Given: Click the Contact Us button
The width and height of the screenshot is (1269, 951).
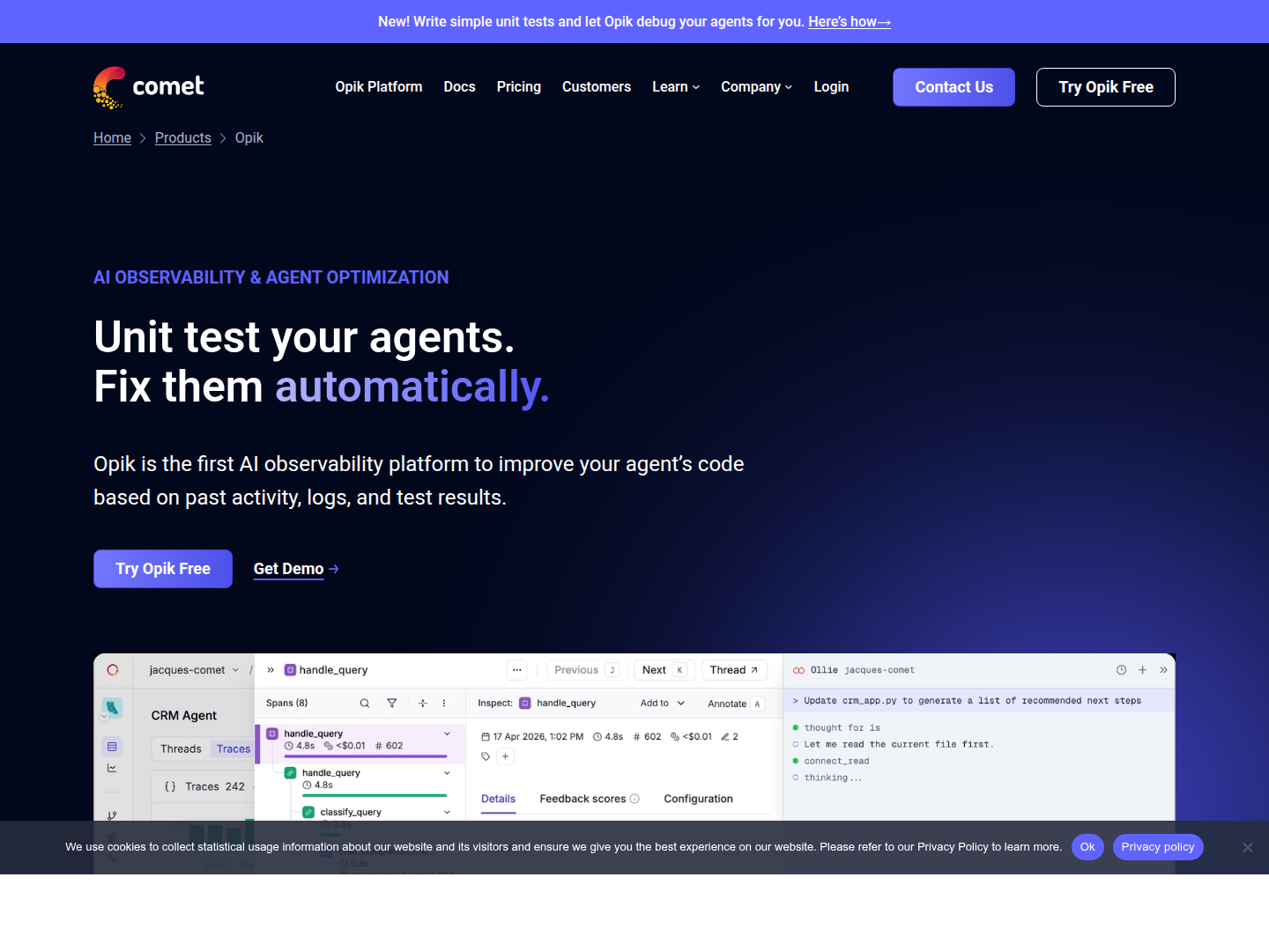Looking at the screenshot, I should pyautogui.click(x=954, y=87).
